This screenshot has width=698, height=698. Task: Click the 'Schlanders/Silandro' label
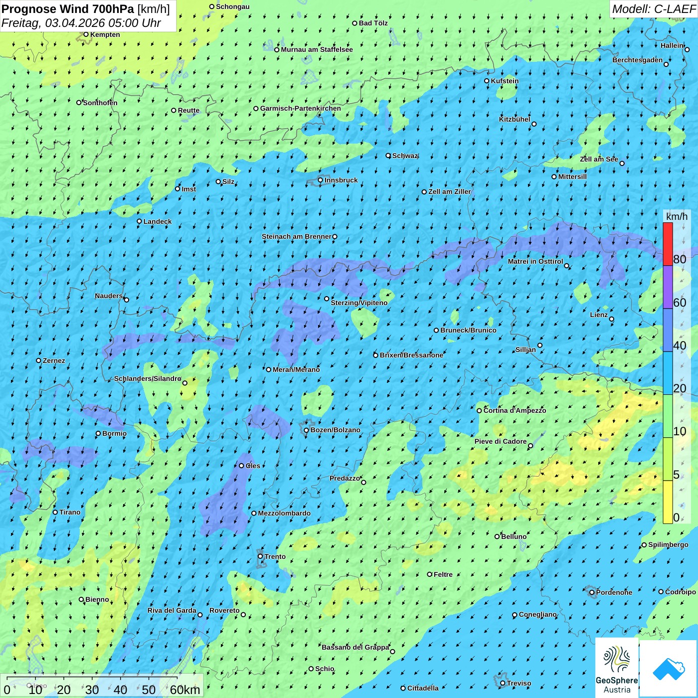(148, 378)
